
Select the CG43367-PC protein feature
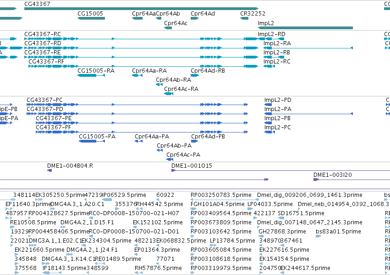click(137, 105)
